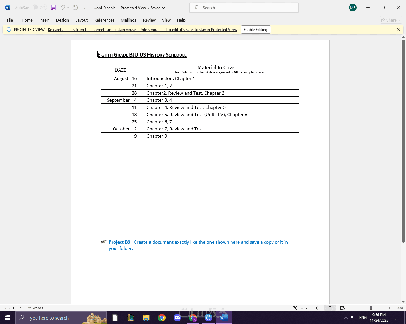Screen dimensions: 406x324
Task: Open the League of Legends taskbar icon
Action: tap(130, 318)
